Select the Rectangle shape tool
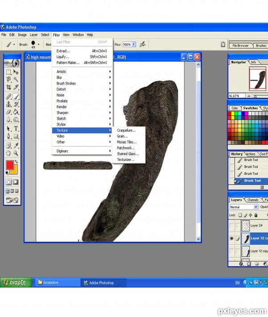This screenshot has height=317, width=268. [16, 136]
